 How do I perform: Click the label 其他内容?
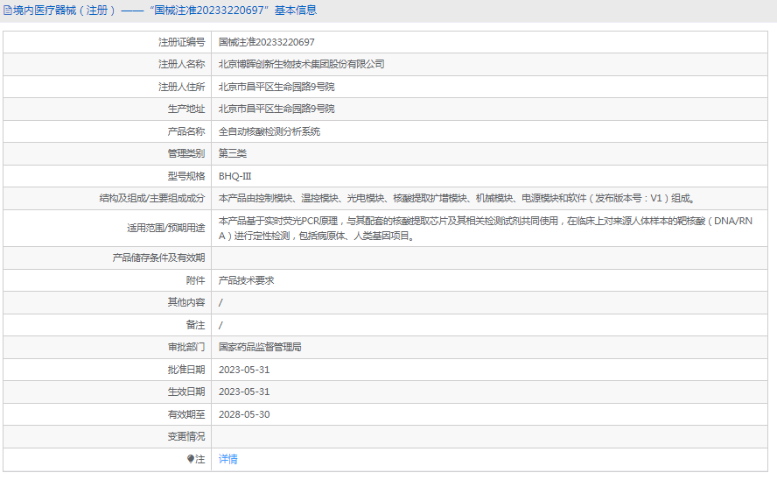pyautogui.click(x=186, y=302)
